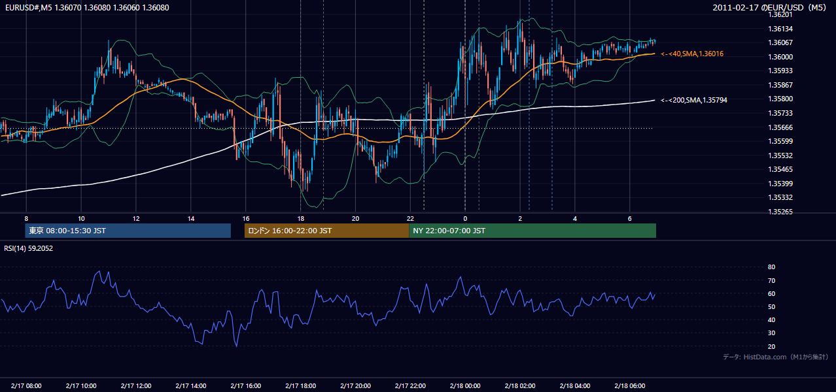Click the bottom time label 2/17 12:00
The image size is (836, 392).
pyautogui.click(x=136, y=386)
